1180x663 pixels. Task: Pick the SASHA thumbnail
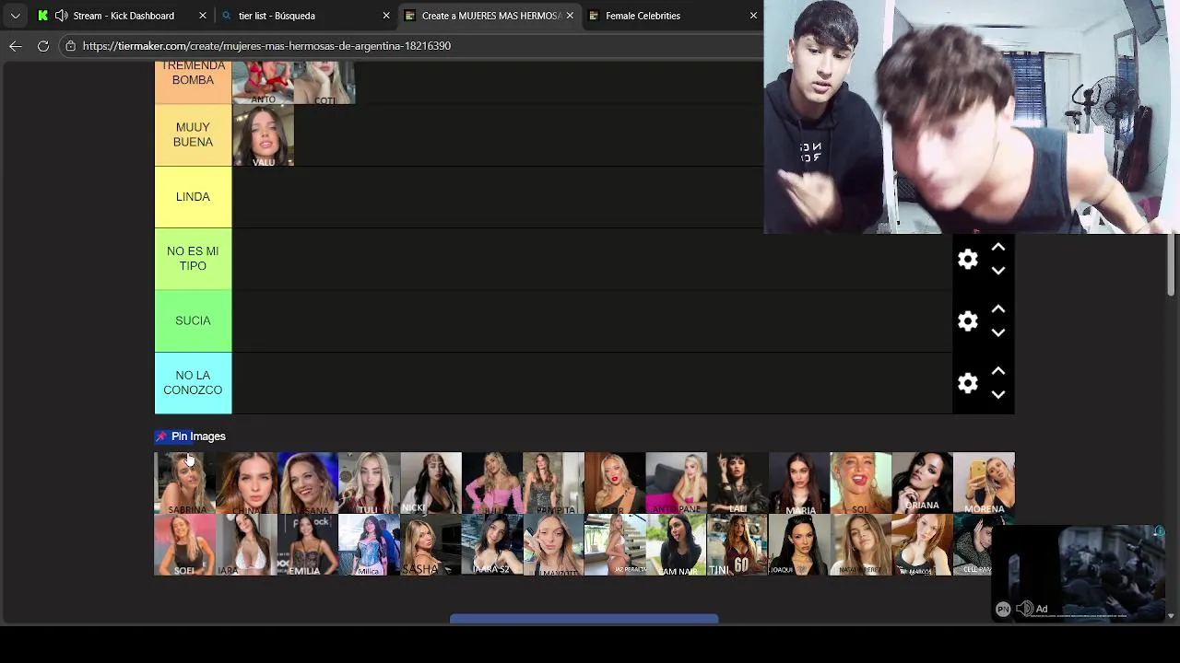[x=431, y=544]
